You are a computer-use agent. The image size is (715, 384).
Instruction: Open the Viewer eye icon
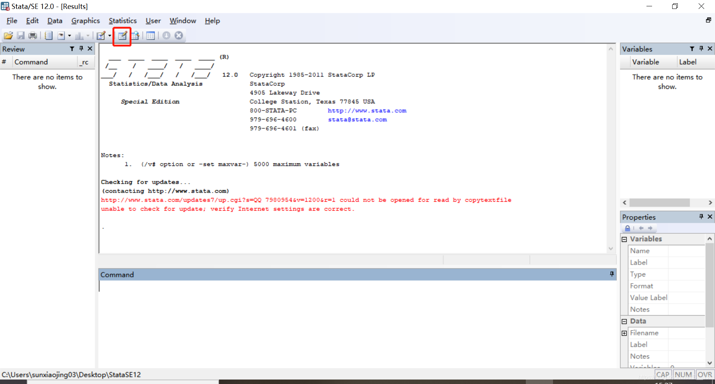61,35
